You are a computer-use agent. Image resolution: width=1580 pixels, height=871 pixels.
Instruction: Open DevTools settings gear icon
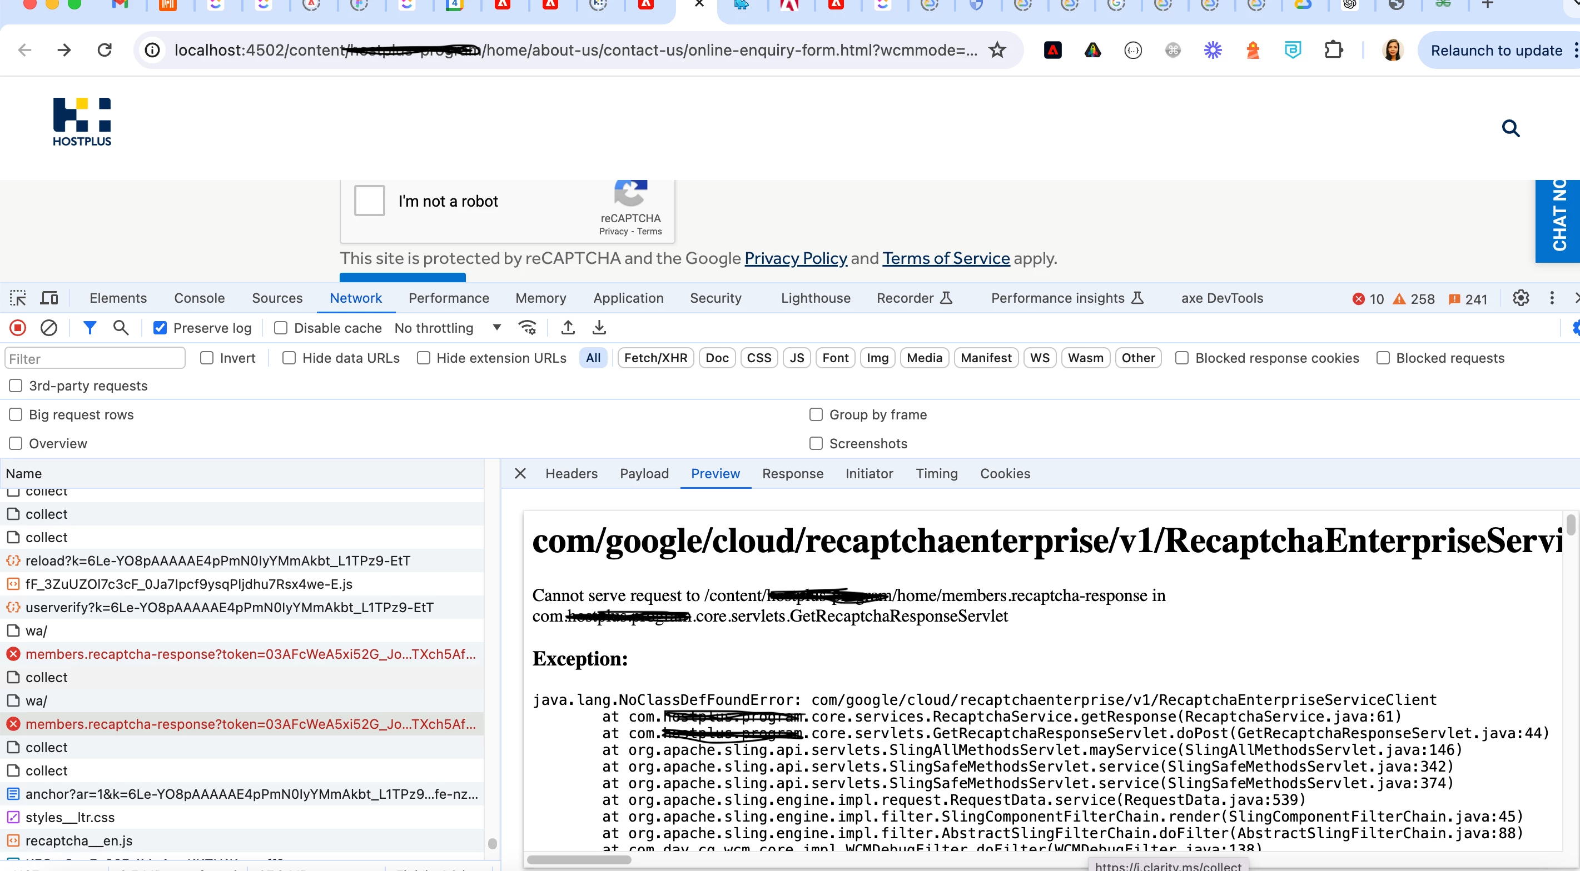pyautogui.click(x=1521, y=298)
